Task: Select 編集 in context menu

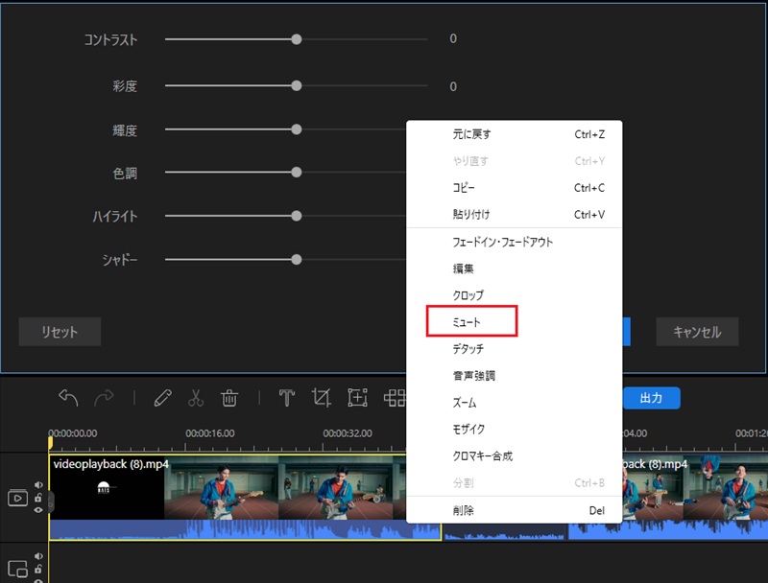Action: 515,268
